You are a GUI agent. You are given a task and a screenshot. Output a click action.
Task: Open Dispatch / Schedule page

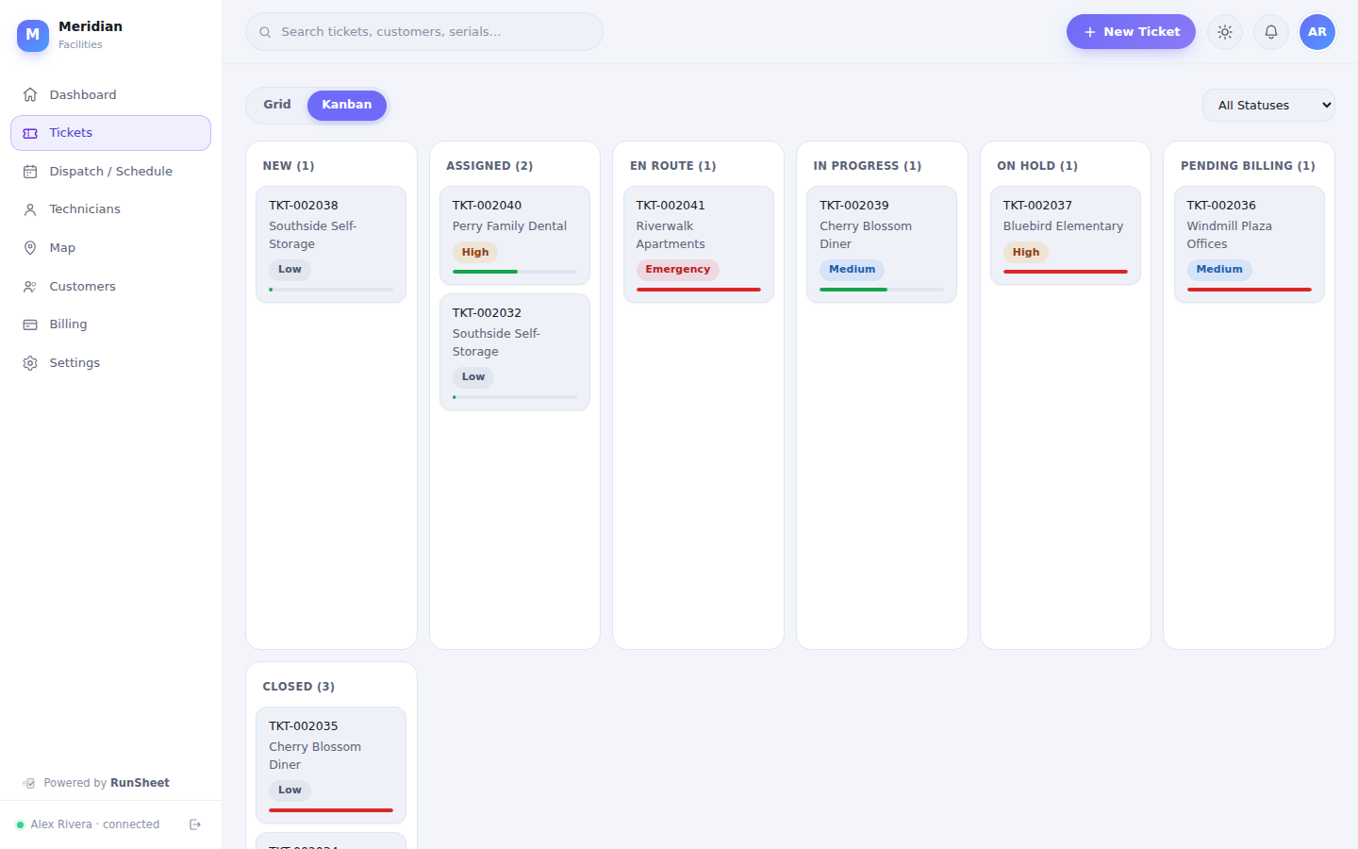point(110,172)
